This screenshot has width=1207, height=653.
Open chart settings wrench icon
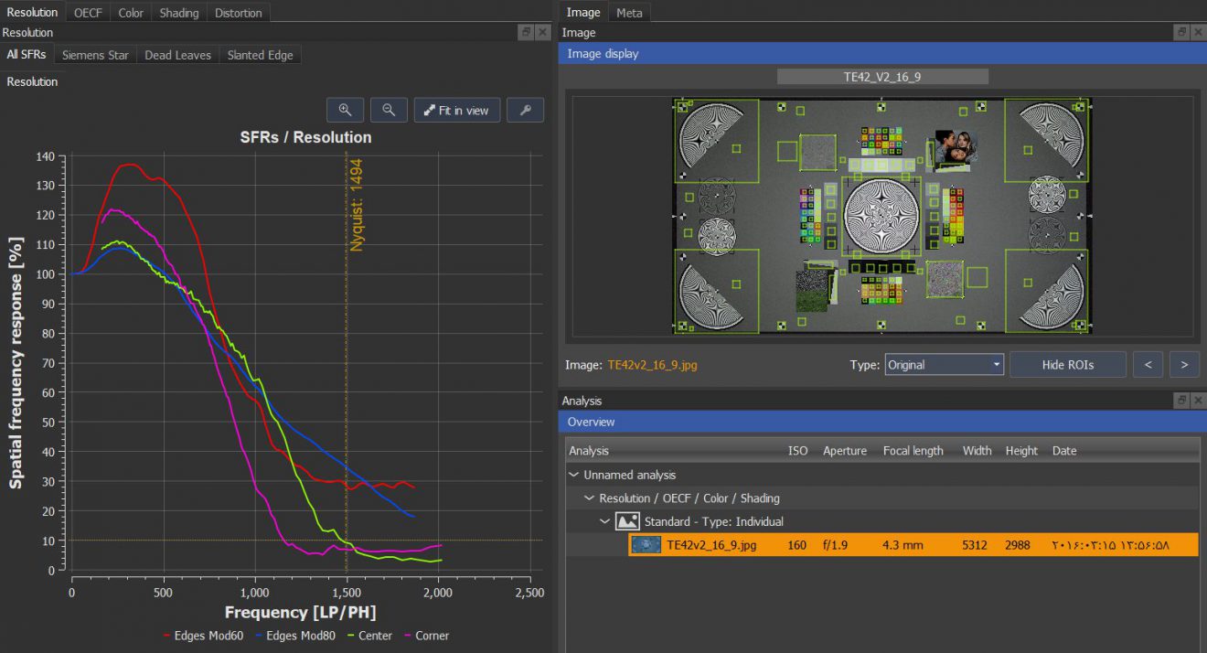point(525,110)
